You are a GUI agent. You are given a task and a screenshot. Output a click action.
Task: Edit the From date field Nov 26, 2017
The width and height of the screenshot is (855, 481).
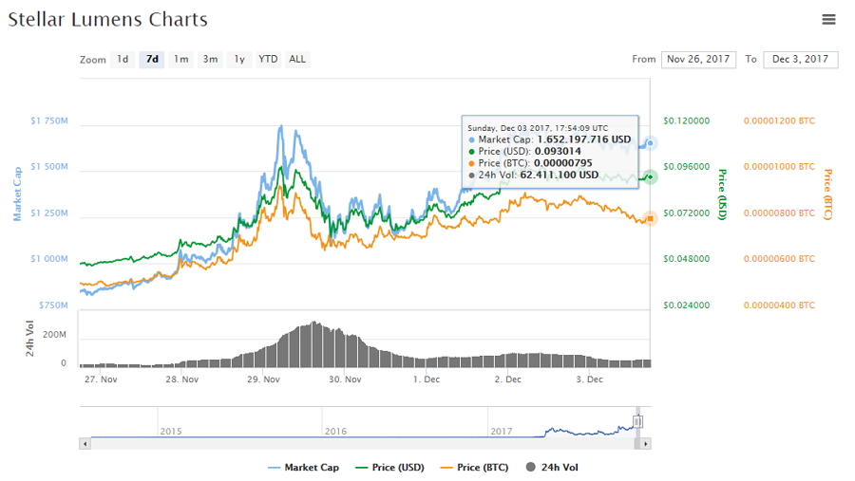[698, 60]
